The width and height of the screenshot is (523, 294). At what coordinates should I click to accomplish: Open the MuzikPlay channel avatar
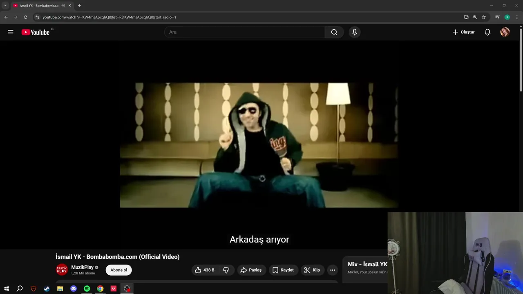point(62,270)
